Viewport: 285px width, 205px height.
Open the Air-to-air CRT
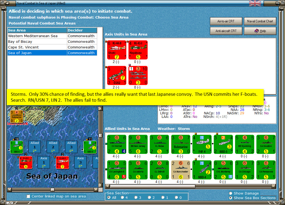point(226,21)
